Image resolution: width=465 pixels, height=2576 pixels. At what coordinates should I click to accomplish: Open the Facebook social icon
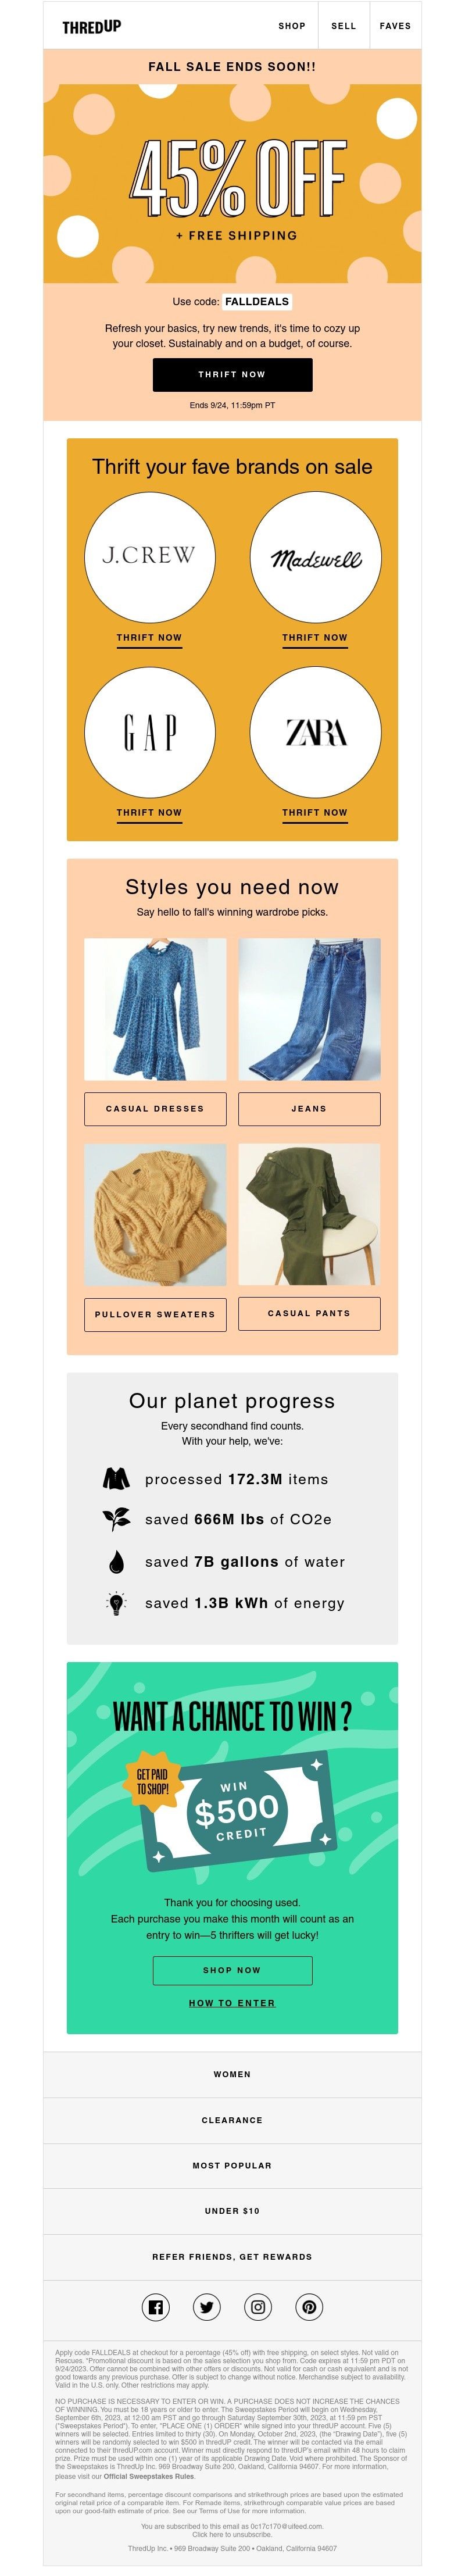pos(155,2307)
